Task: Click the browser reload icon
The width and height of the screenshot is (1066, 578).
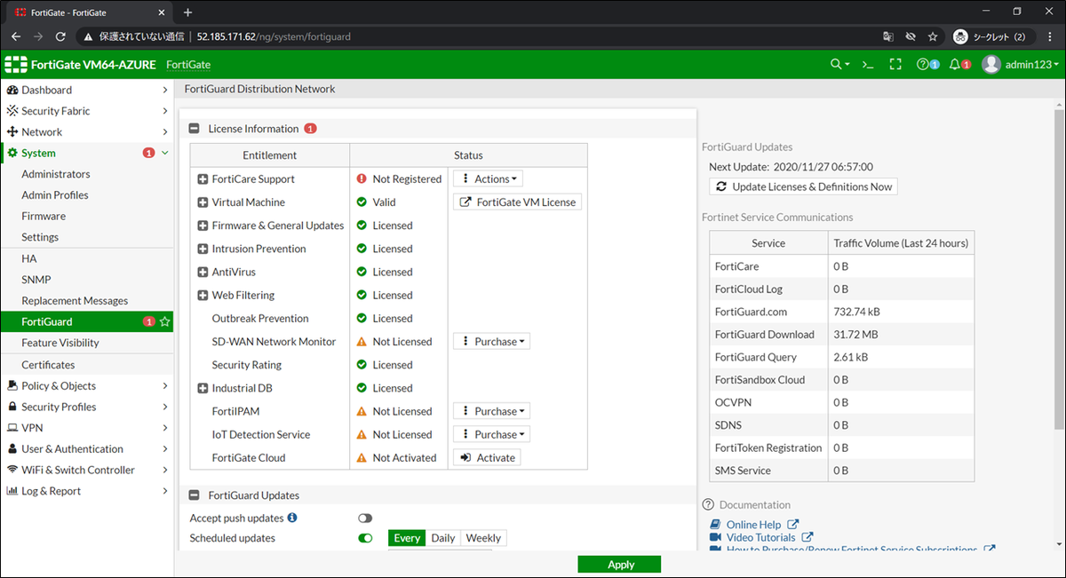Action: point(60,36)
